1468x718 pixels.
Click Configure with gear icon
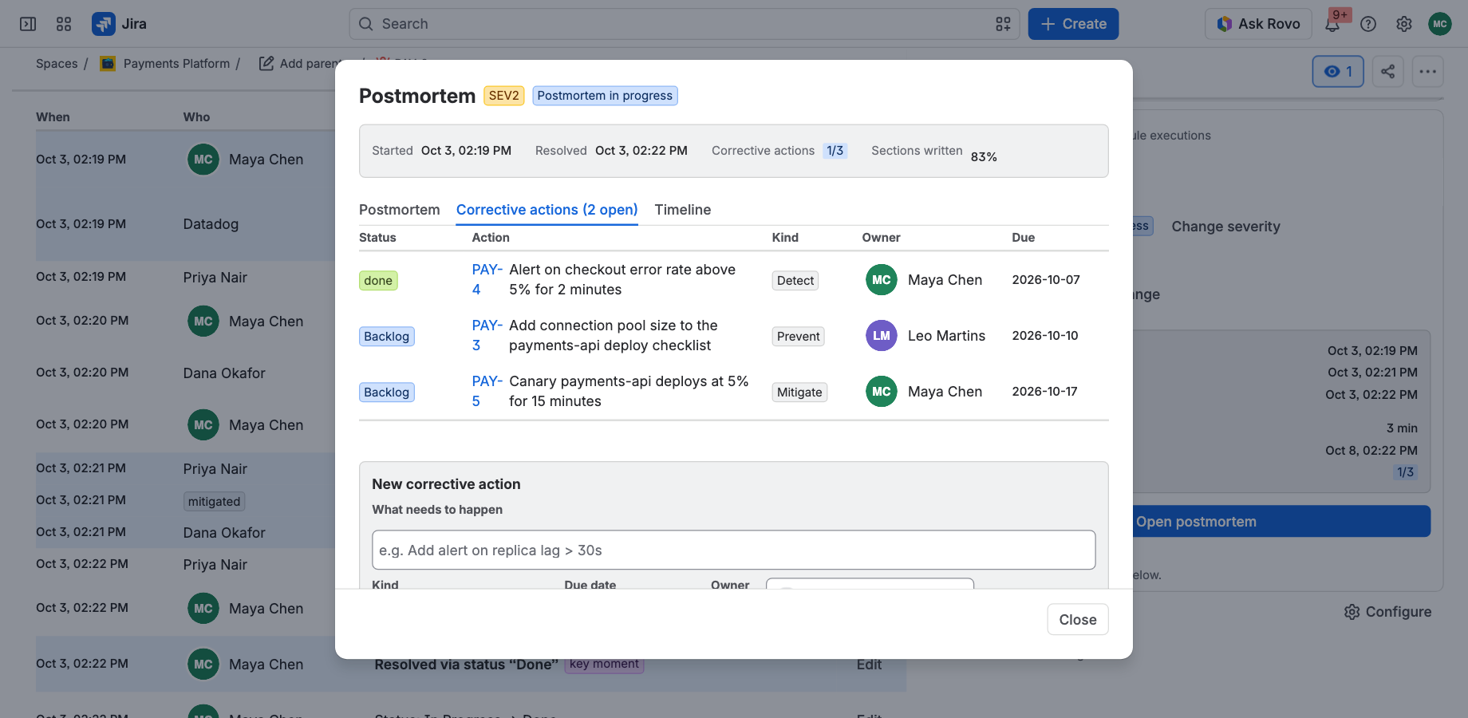1388,612
